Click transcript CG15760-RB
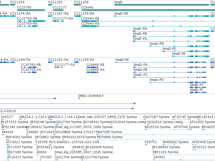Image resolution: width=215 pixels, height=161 pixels. 31,21
